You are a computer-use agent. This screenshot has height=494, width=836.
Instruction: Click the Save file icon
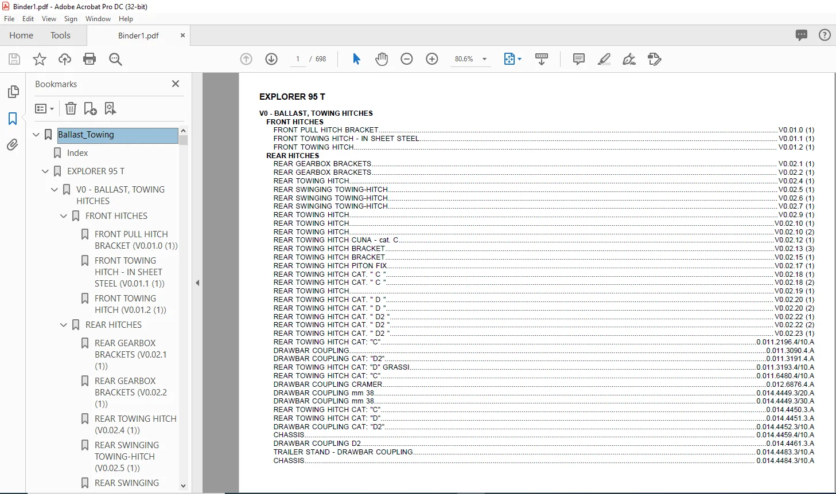click(14, 59)
